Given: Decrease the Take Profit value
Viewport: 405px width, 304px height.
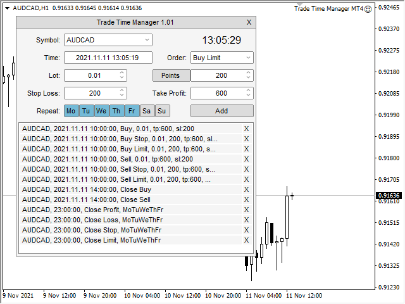Looking at the screenshot, I should [248, 96].
